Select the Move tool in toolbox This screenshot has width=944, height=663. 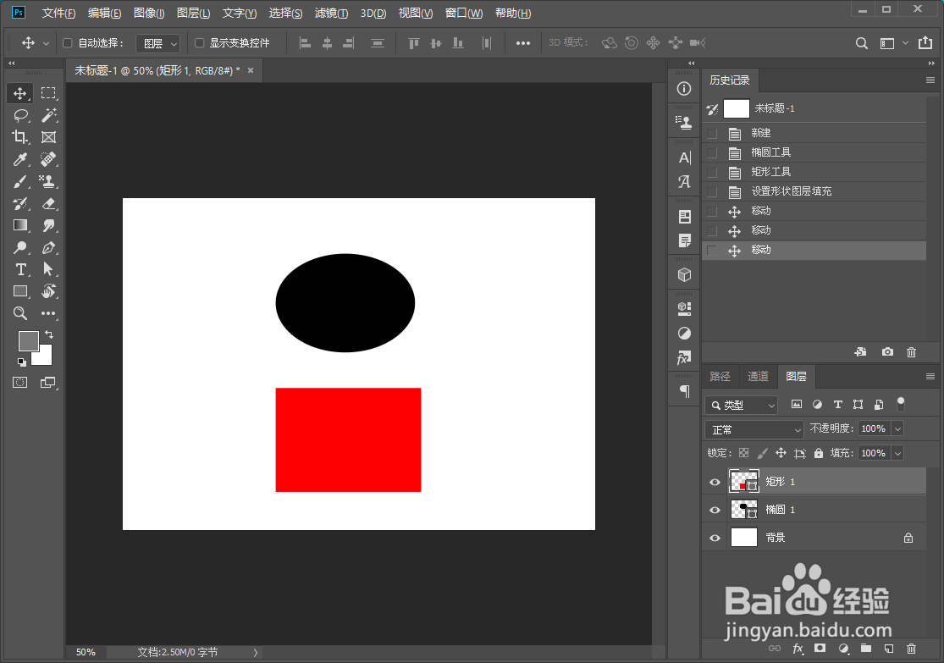pyautogui.click(x=19, y=93)
